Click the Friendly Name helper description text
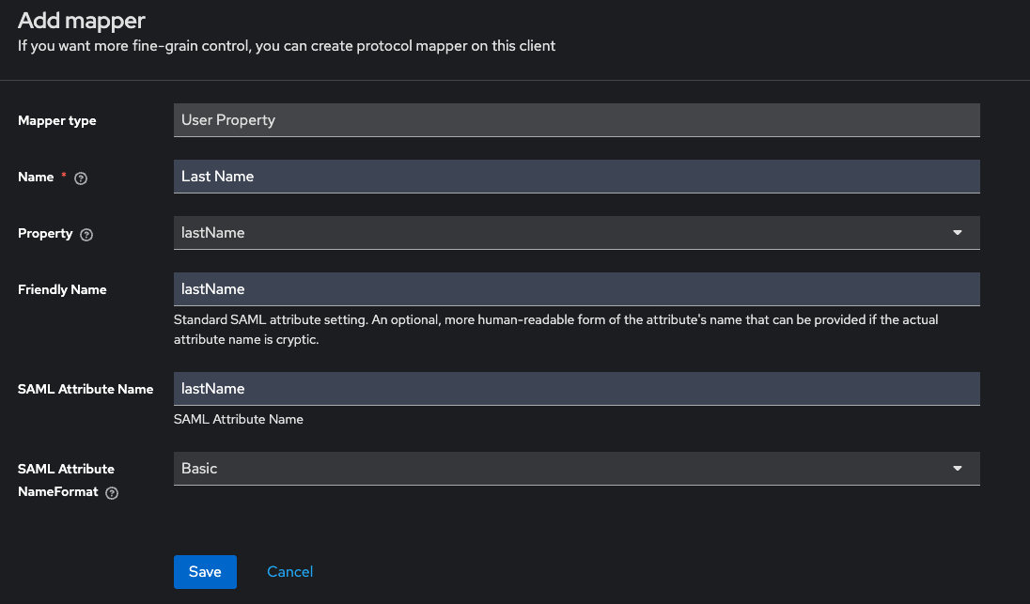 point(555,330)
